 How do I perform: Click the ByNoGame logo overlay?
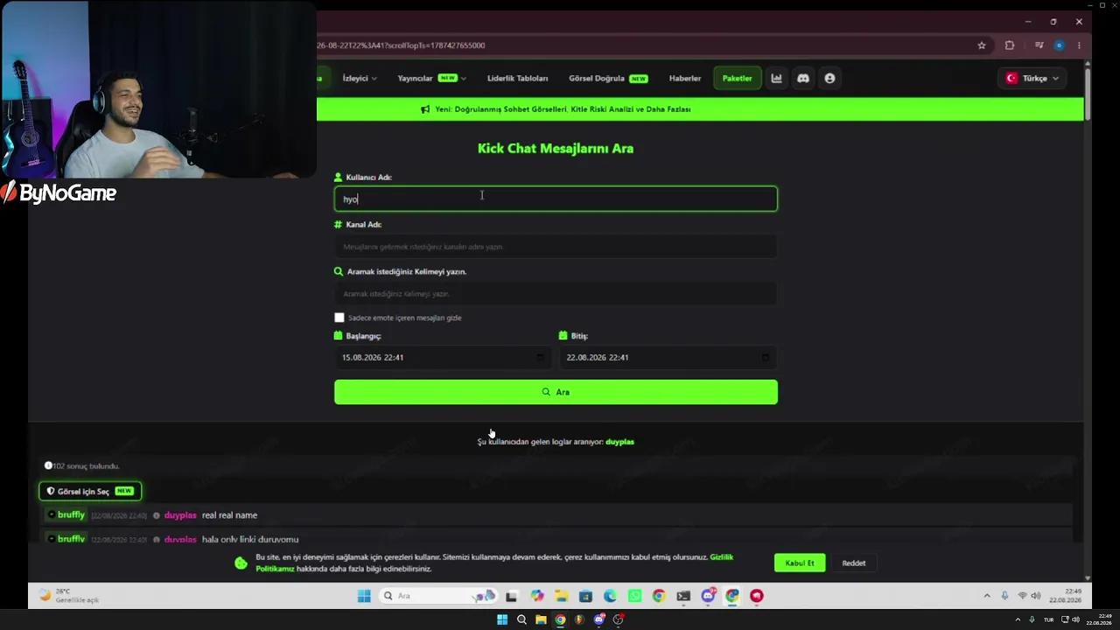tap(59, 193)
